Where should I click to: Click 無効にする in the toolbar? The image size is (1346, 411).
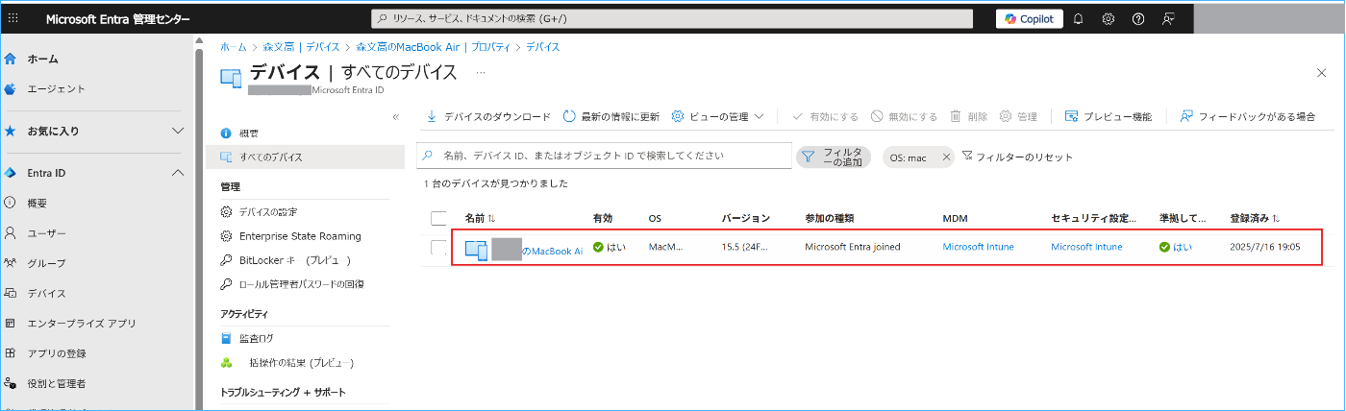click(904, 116)
